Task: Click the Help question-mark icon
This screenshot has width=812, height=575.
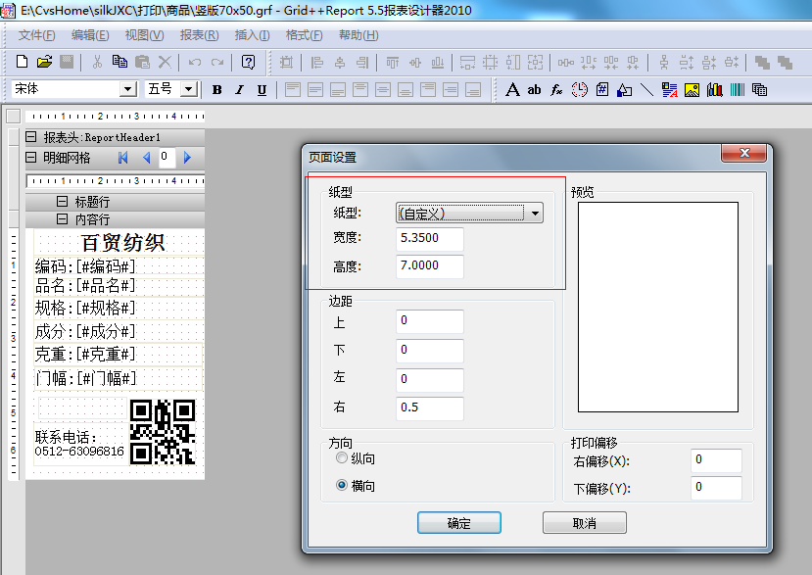Action: click(x=248, y=62)
